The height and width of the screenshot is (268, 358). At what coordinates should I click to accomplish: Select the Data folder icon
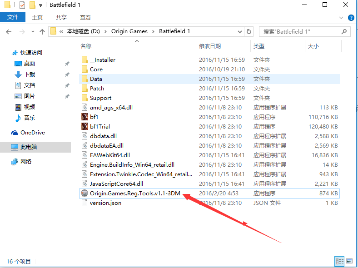[85, 79]
